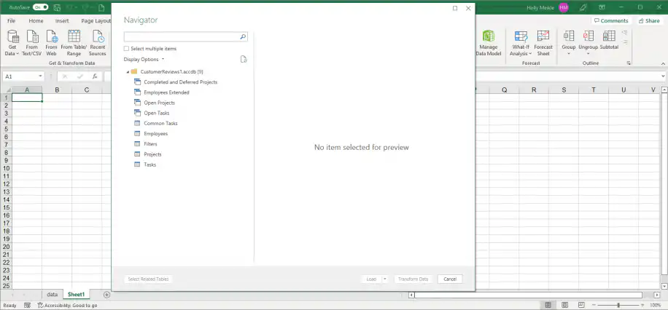Select the Filters table
The width and height of the screenshot is (668, 310).
coord(150,144)
